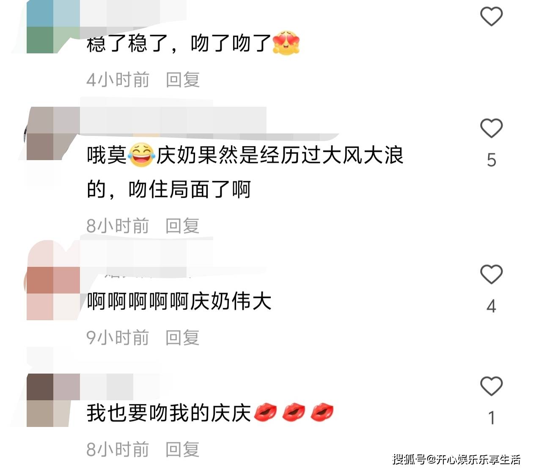The image size is (533, 471).
Task: Tap the heart on '啊啊啊啊啊庆奶伟大' comment
Action: tap(491, 274)
